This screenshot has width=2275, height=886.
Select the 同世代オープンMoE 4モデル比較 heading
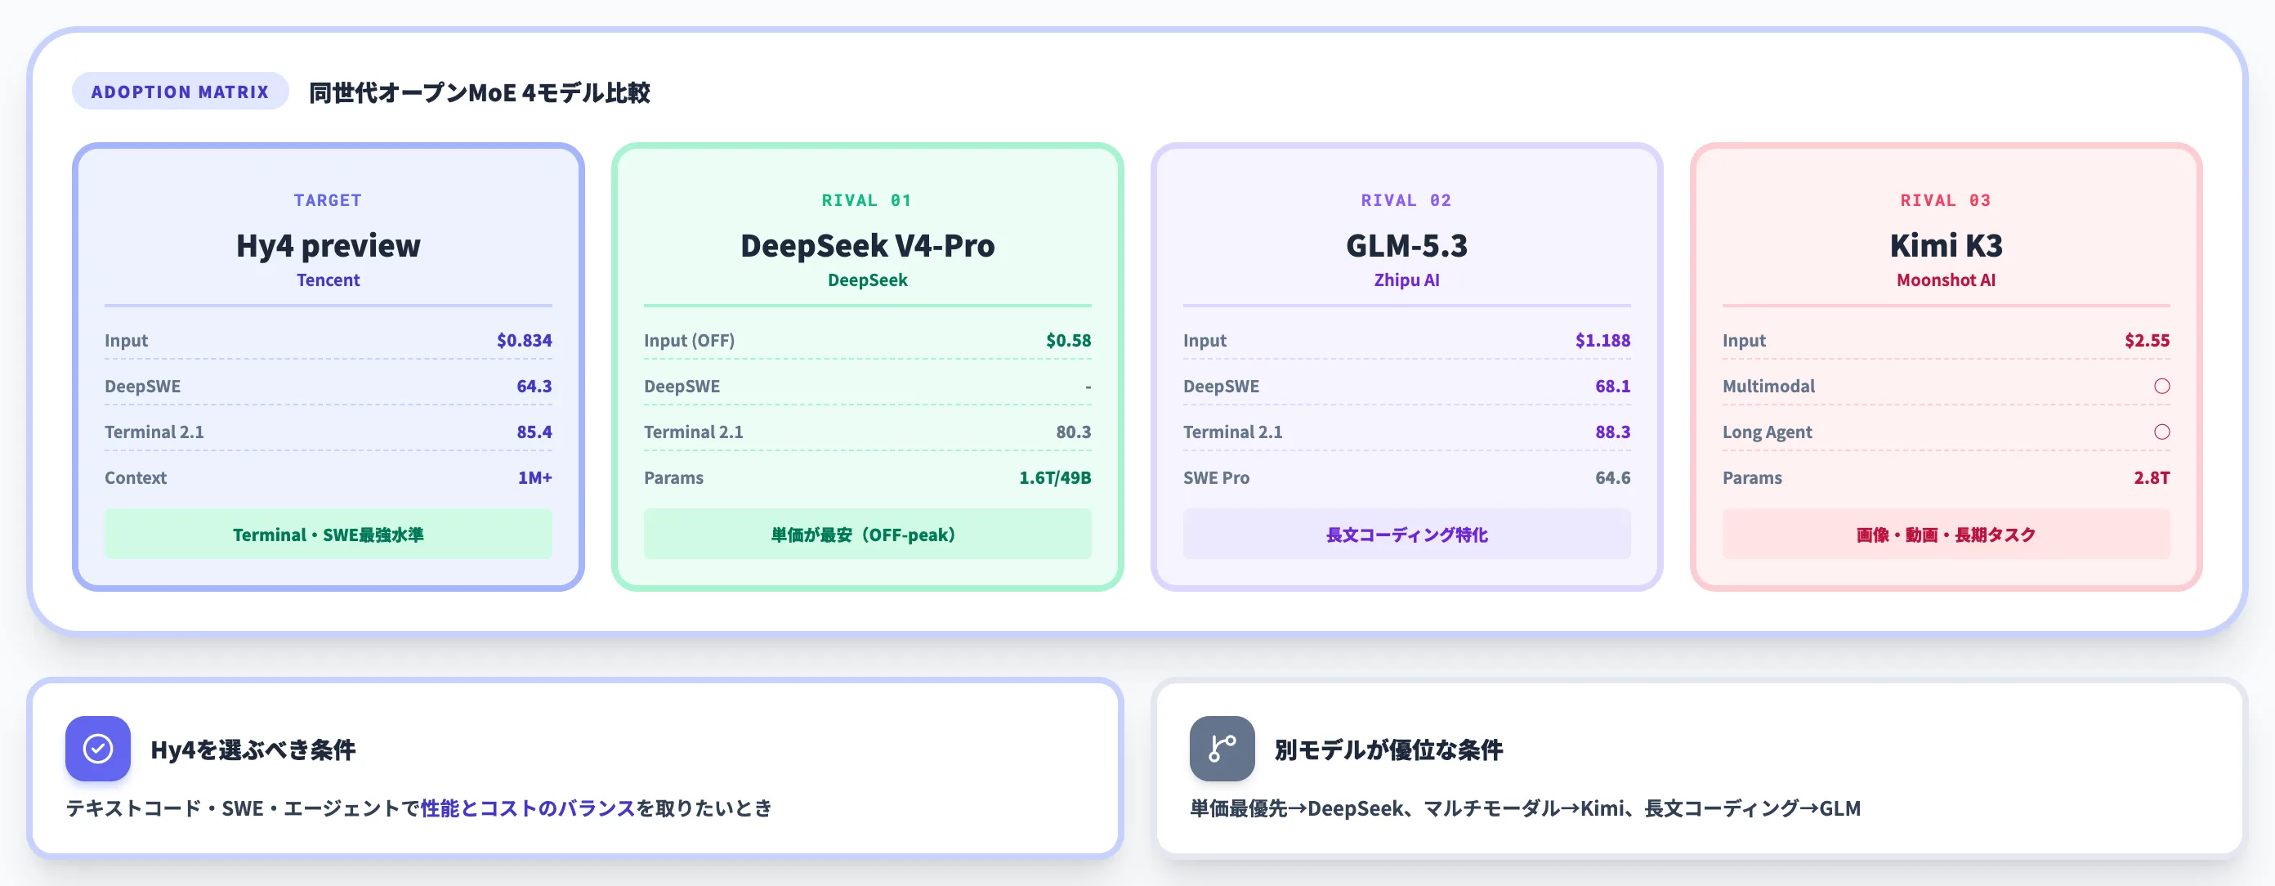tap(480, 92)
